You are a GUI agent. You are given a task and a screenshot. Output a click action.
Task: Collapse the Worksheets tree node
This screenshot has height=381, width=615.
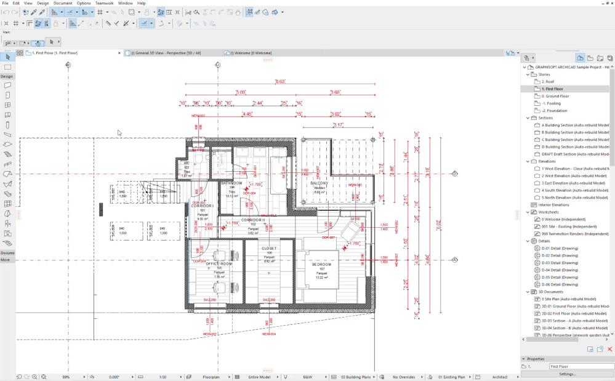coord(528,212)
